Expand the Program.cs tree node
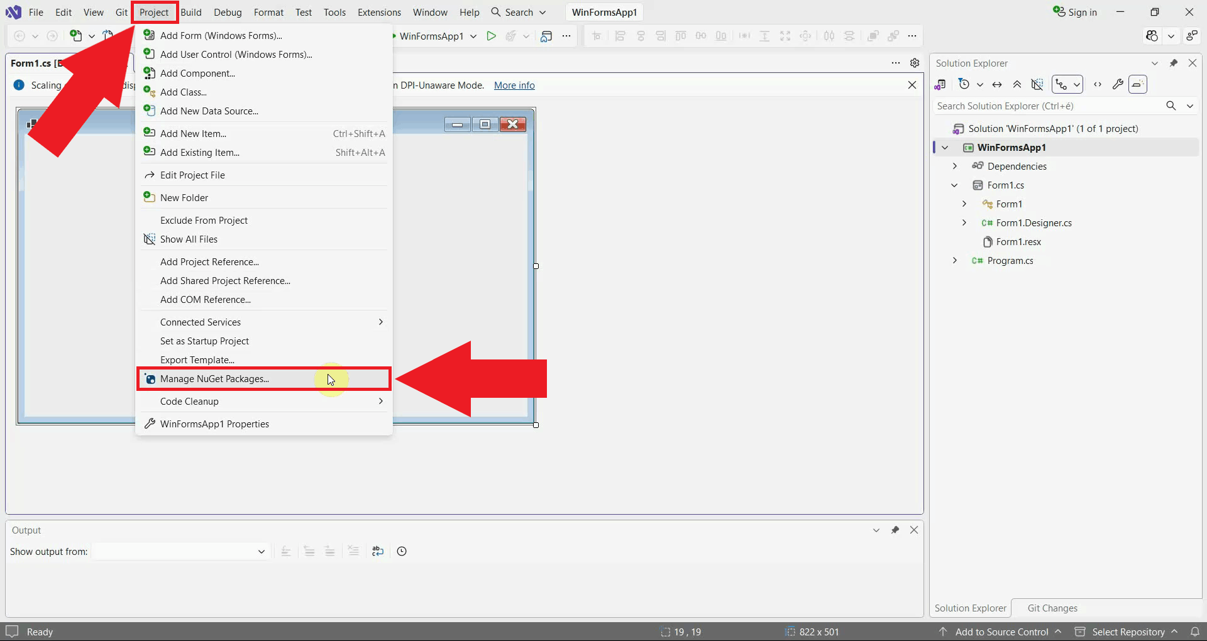The width and height of the screenshot is (1207, 641). [x=955, y=260]
